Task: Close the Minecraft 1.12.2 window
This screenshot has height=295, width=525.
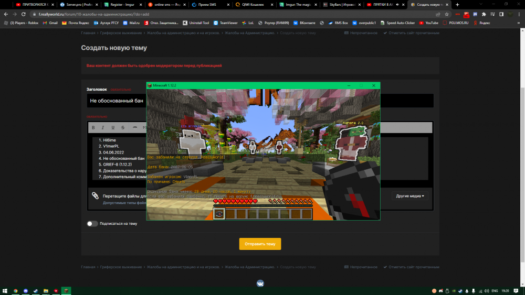Action: tap(374, 85)
